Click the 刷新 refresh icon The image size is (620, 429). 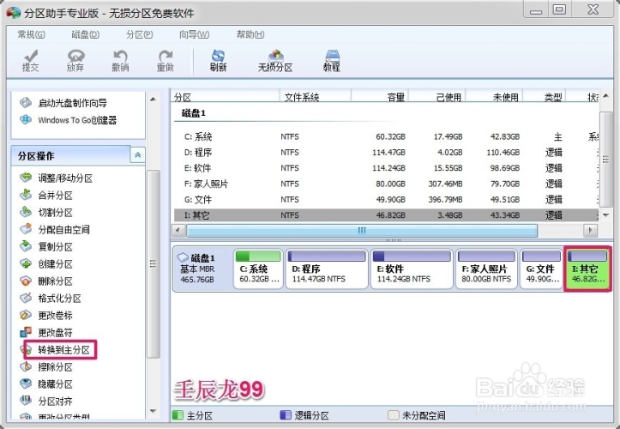pos(218,60)
